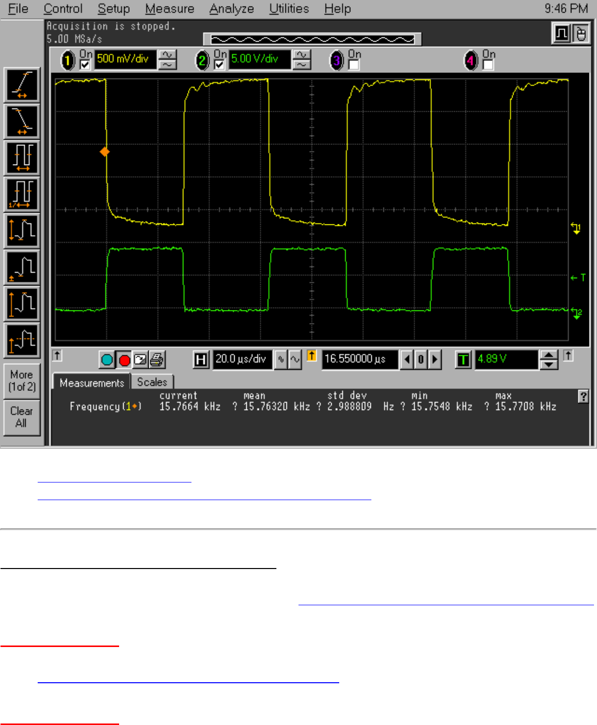Reset delay with the 0 button
This screenshot has height=725, width=597.
point(421,360)
